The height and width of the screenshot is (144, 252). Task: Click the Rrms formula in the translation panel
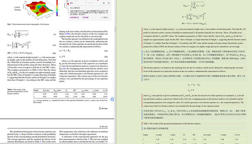[194, 6]
